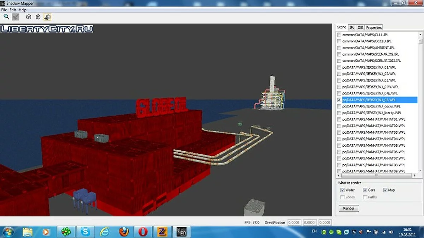Screen dimensions: 424x238
Task: Open Windows Start orb
Action: (x=8, y=232)
